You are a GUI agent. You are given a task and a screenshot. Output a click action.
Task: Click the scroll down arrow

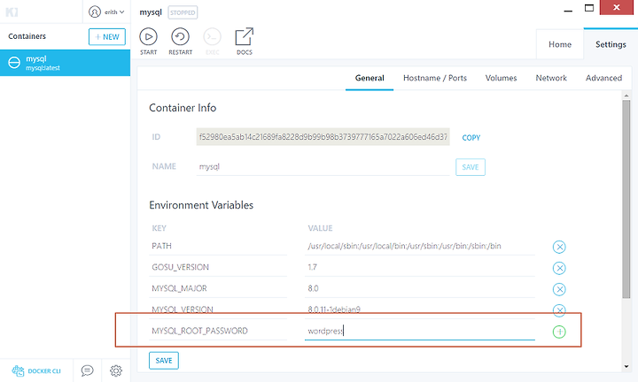pyautogui.click(x=626, y=367)
